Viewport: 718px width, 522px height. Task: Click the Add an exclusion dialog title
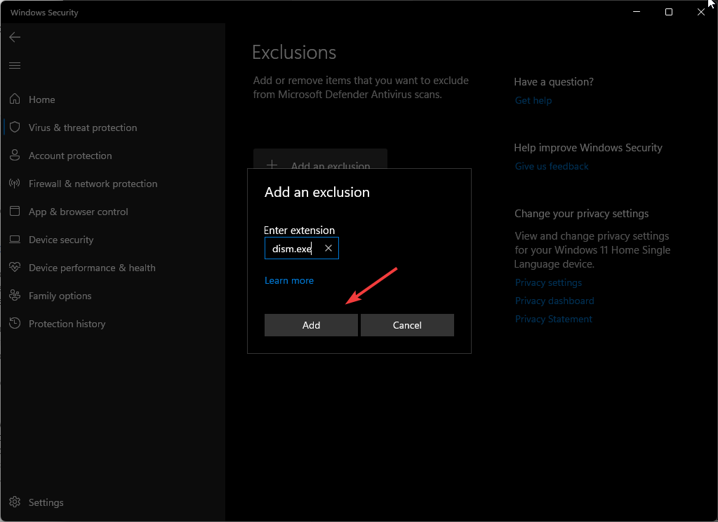317,192
